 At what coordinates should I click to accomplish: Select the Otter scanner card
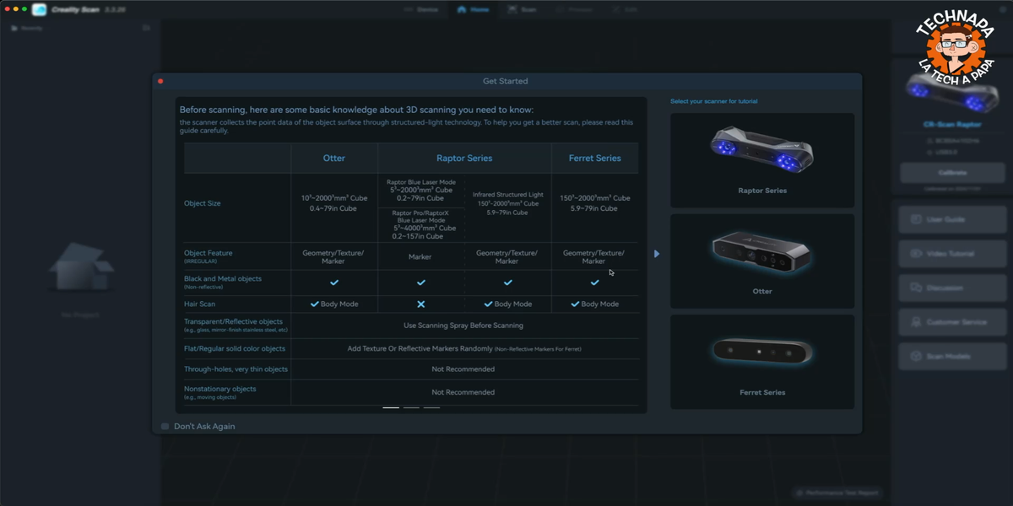[762, 261]
